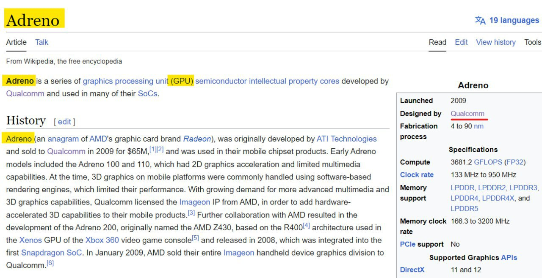Viewport: 542px width, 278px height.
Task: Click the infobox title 'Adreno'
Action: tap(473, 85)
